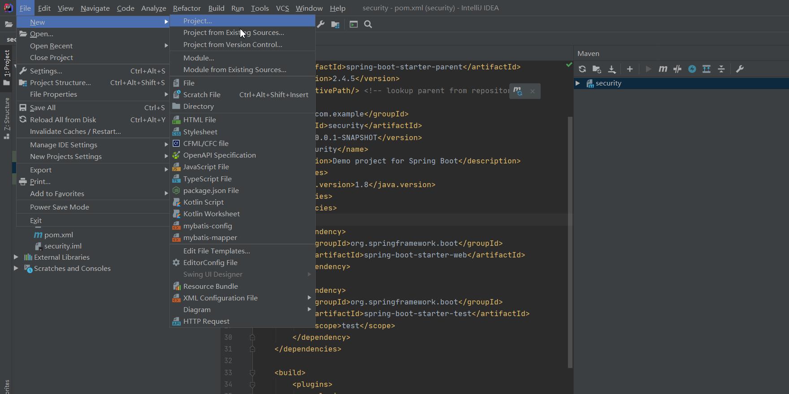Click the grayed Run Maven Build play icon
This screenshot has height=394, width=789.
pos(648,69)
